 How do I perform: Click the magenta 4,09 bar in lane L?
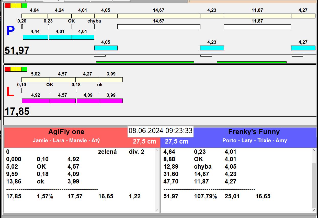tap(88, 101)
